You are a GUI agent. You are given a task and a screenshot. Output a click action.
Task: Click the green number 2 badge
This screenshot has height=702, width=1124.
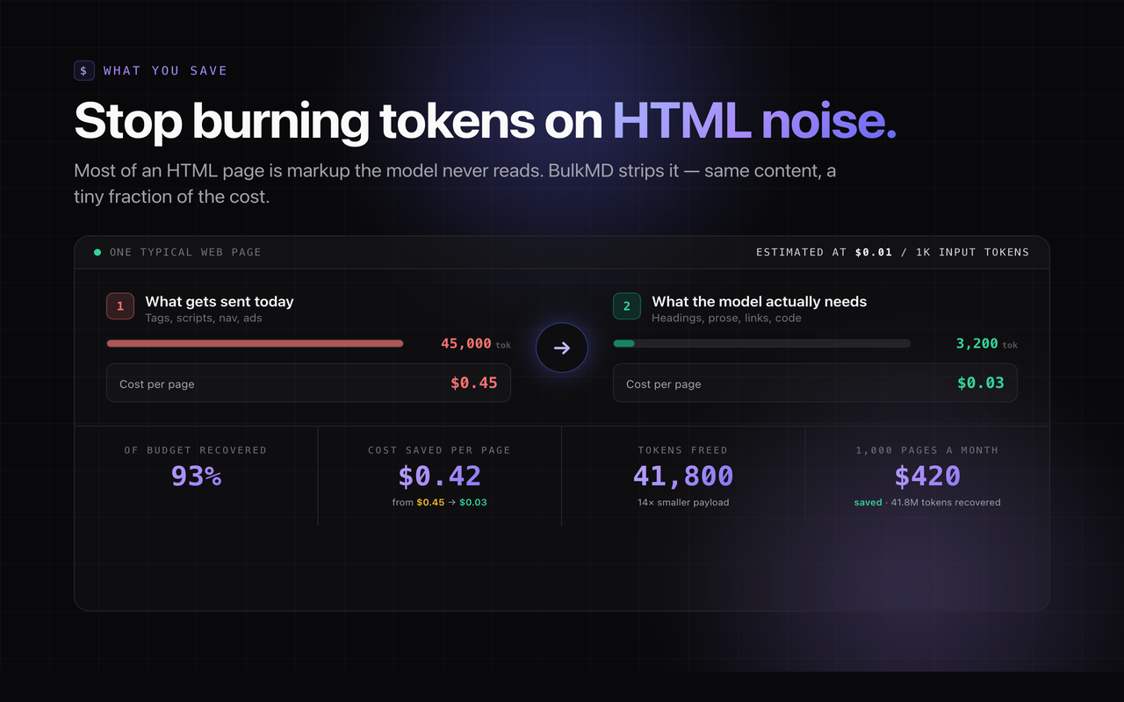(x=627, y=306)
